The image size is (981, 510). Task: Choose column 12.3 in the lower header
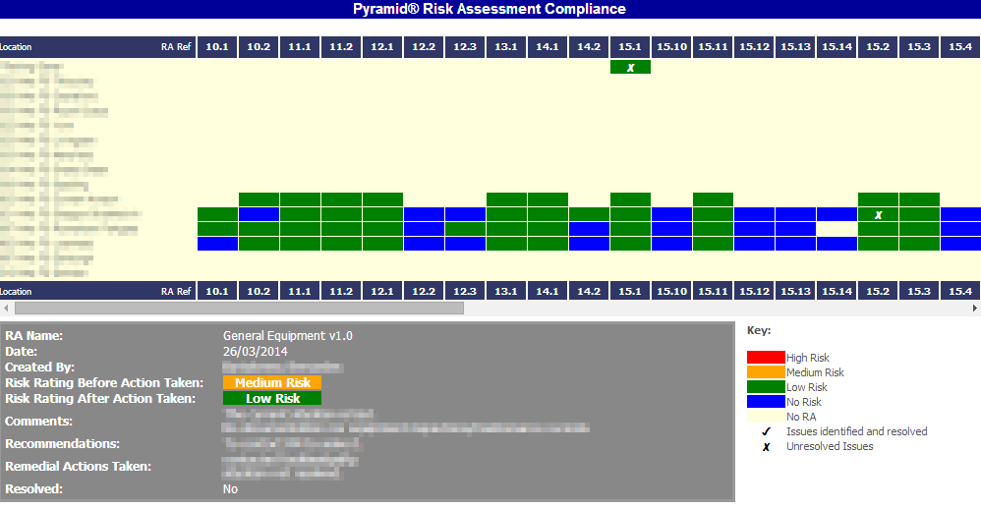[465, 292]
